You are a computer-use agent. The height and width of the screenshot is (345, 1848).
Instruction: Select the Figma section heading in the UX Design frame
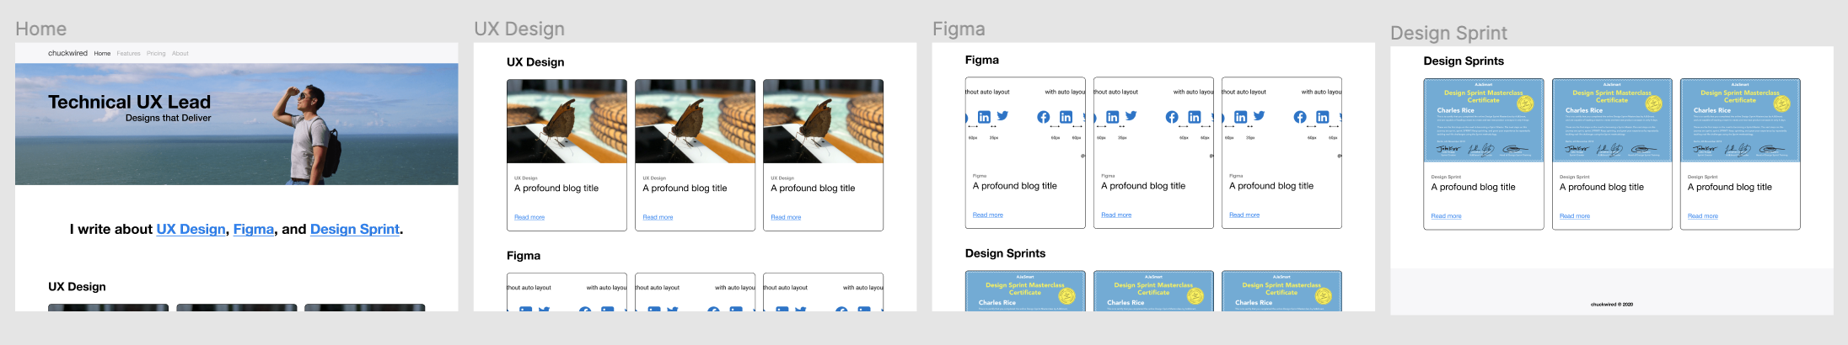point(524,256)
